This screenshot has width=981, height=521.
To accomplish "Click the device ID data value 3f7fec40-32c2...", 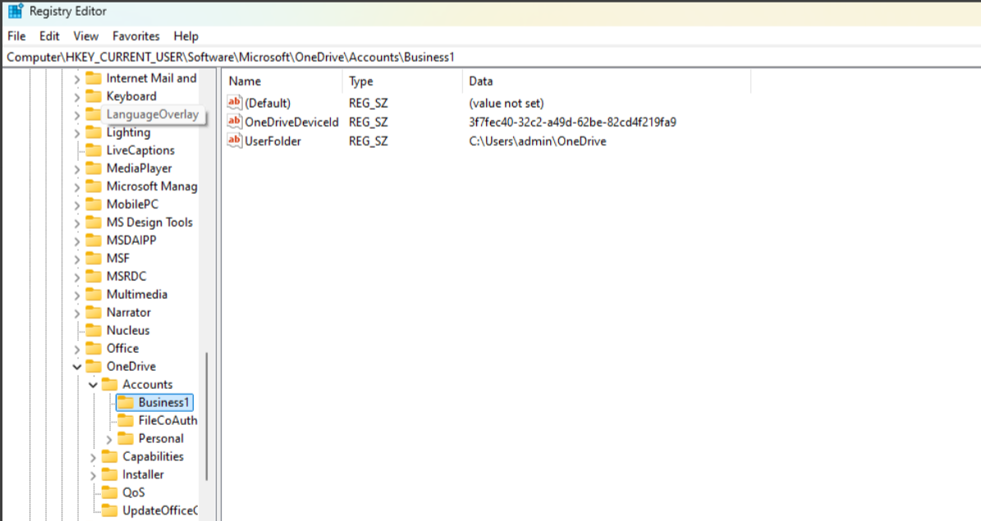I will [572, 122].
